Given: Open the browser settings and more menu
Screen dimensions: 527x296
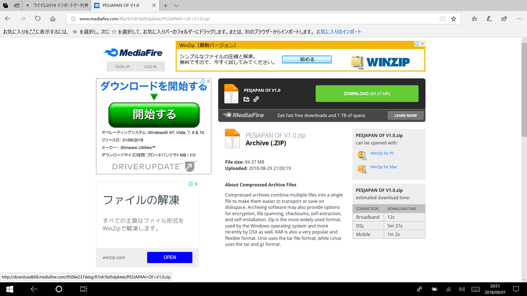Looking at the screenshot, I should tap(519, 18).
